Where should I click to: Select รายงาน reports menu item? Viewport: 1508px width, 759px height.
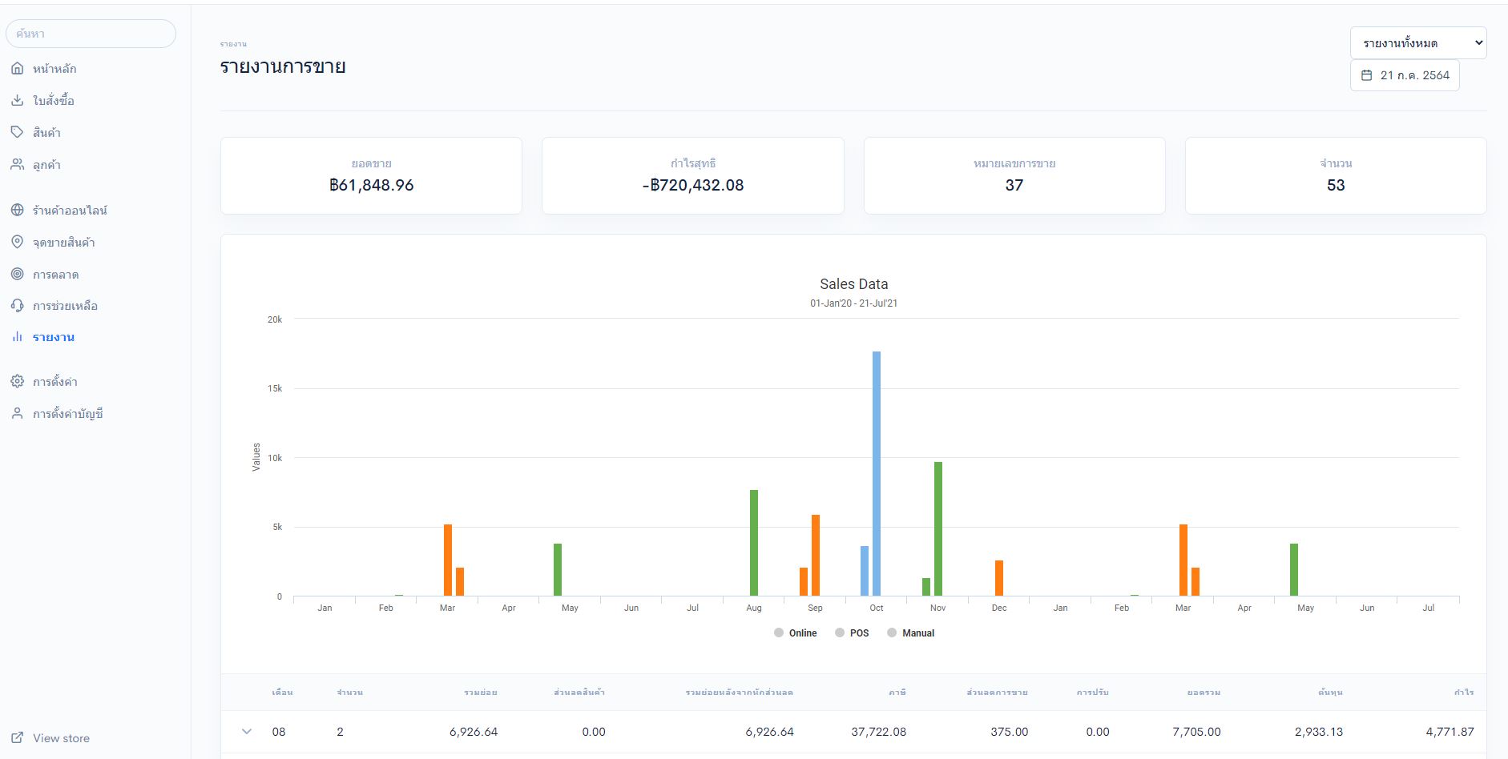click(x=54, y=338)
